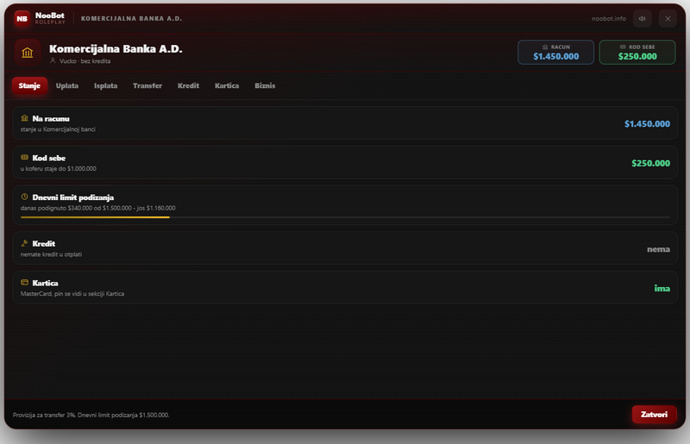Open the Isplata tab

click(x=105, y=85)
